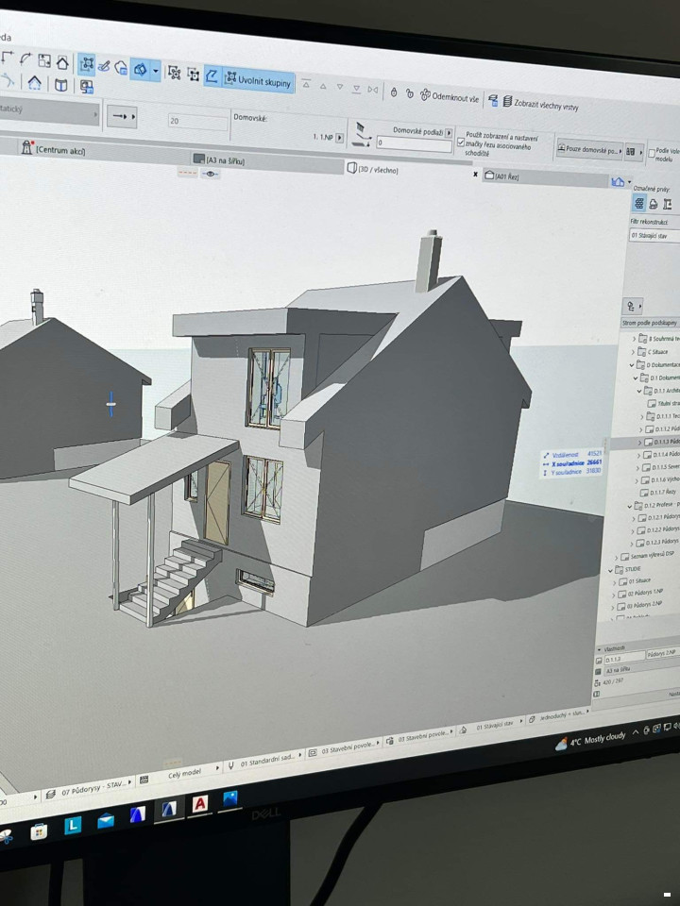Click the highlighted trace reference icon

[140, 69]
